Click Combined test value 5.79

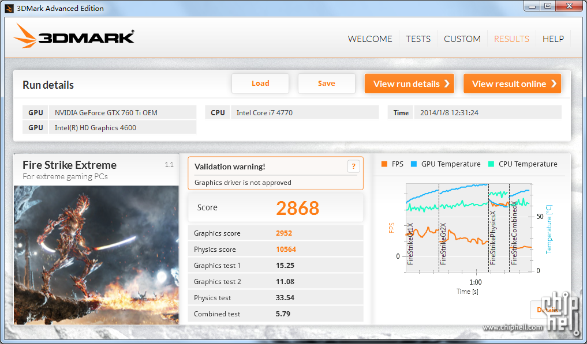pyautogui.click(x=283, y=313)
